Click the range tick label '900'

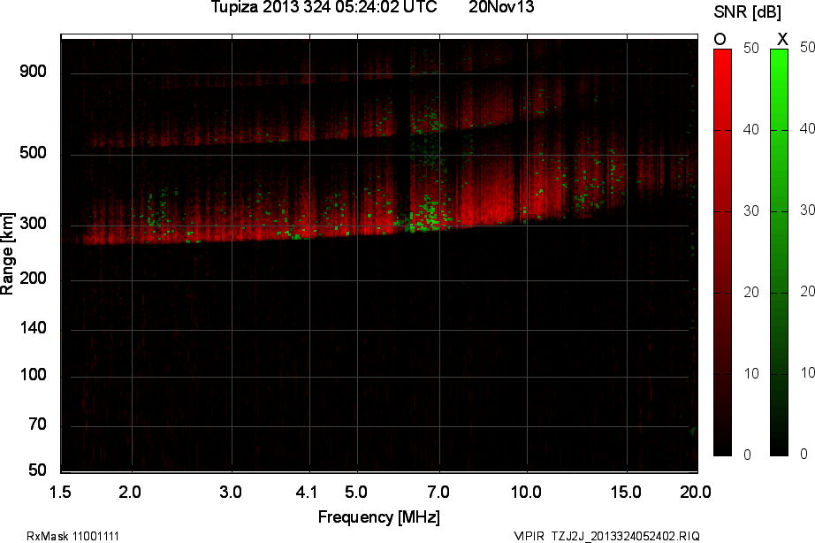[33, 72]
